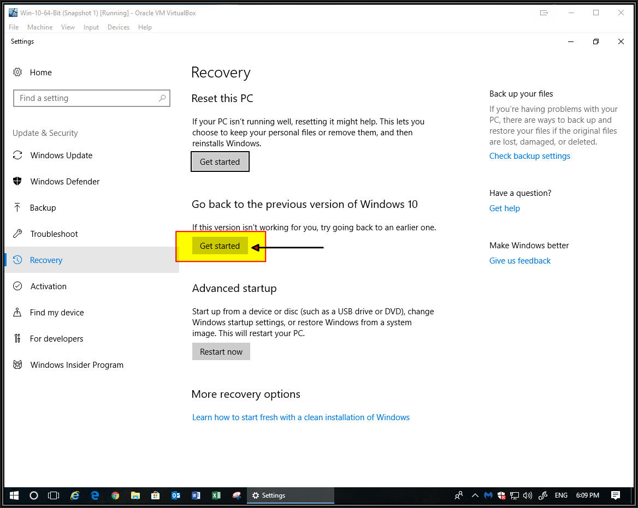Open Windows Defender security tray icon
The image size is (638, 508).
[x=501, y=495]
